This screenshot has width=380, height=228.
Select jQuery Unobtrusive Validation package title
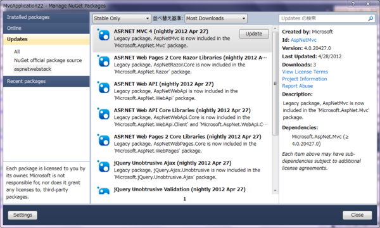[x=180, y=189]
